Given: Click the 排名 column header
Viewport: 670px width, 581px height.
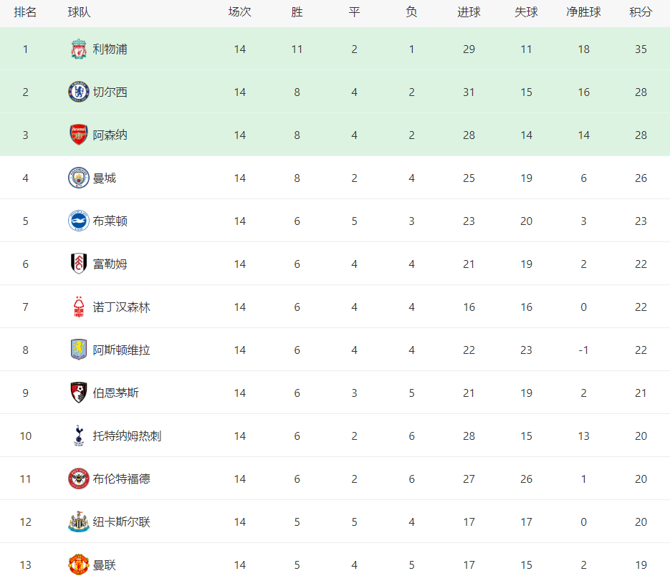Looking at the screenshot, I should tap(25, 13).
